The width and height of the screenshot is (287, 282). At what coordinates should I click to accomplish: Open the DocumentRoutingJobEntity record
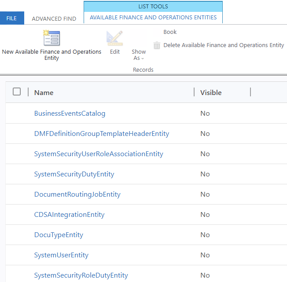(x=77, y=194)
